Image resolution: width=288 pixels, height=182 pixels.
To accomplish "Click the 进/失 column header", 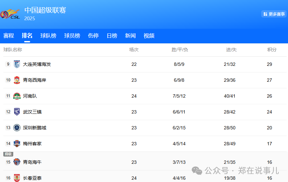I will pyautogui.click(x=231, y=50).
